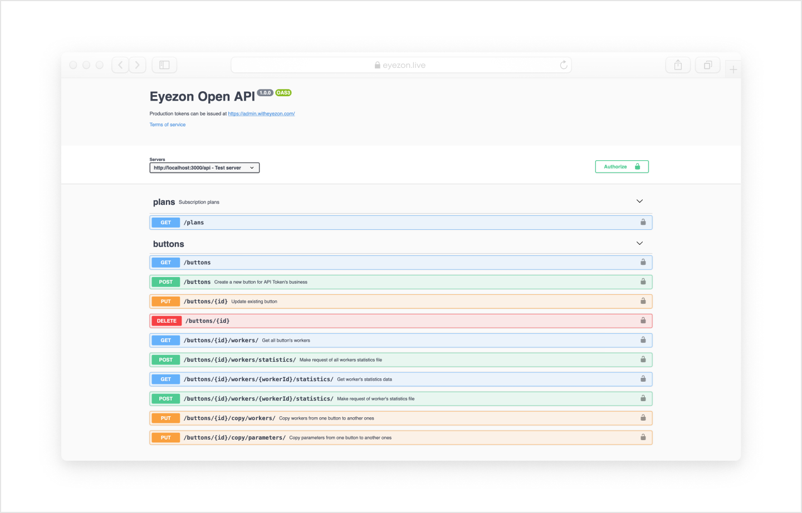Click lock icon on GET /plans row

click(x=643, y=222)
